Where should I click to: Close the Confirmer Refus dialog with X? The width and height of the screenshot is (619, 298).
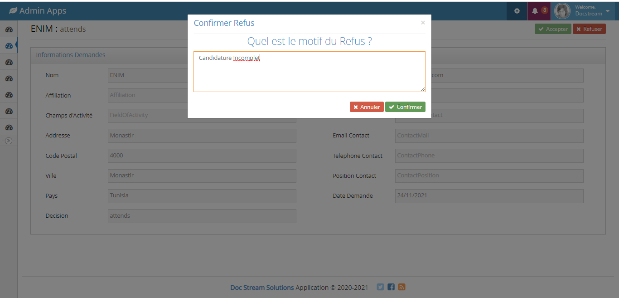coord(423,23)
